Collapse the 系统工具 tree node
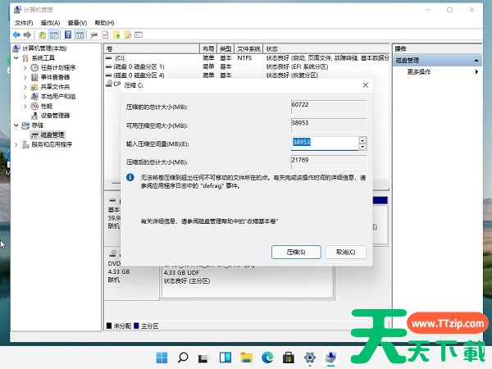492x369 pixels. click(16, 58)
